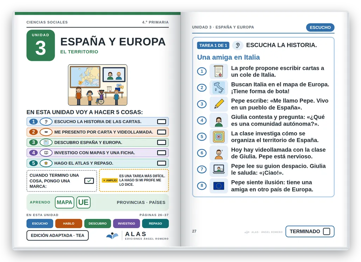Screen dimensions: 361x262
Task: Click the Italy map icon for step 2
Action: click(x=219, y=88)
